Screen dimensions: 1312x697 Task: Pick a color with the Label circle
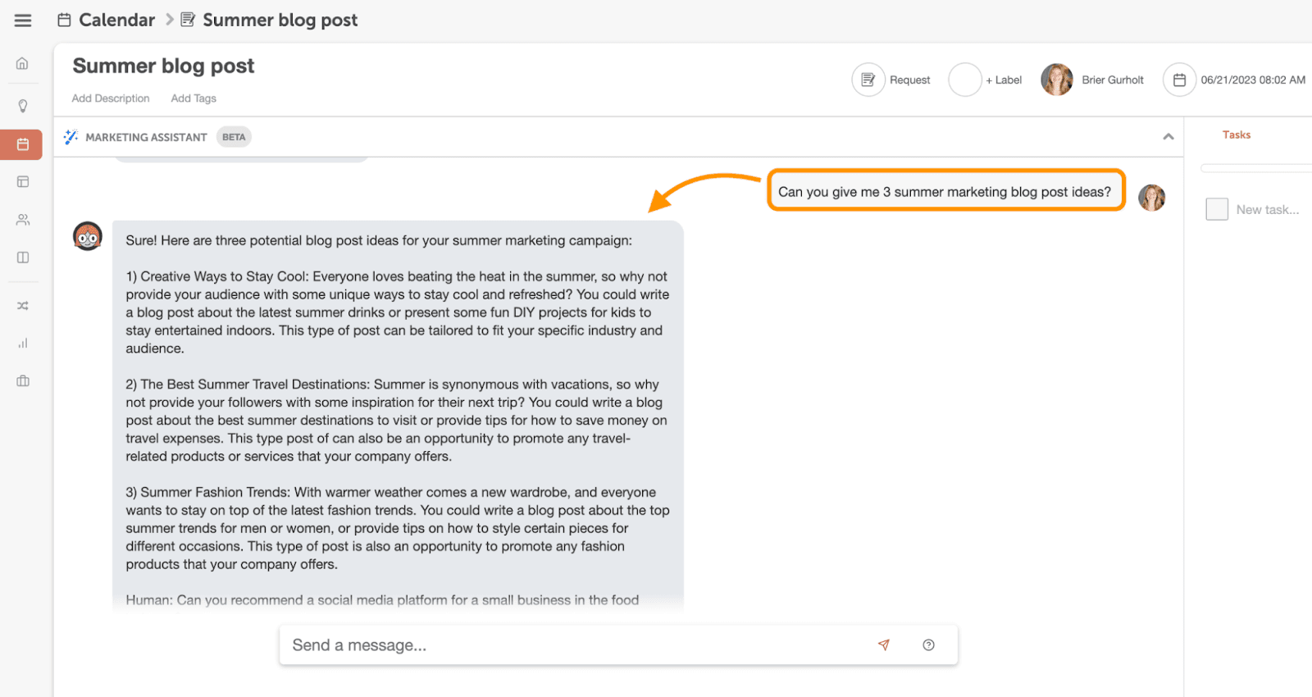coord(964,80)
